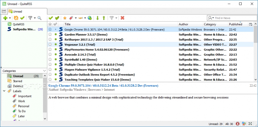Click the red AdBlock stop-sign icon
This screenshot has height=127, width=258.
(x=237, y=124)
